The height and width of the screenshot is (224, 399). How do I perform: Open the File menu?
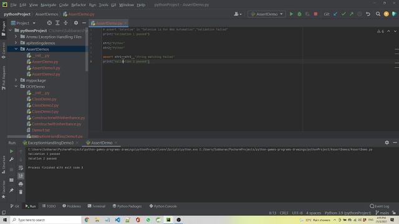(13, 5)
